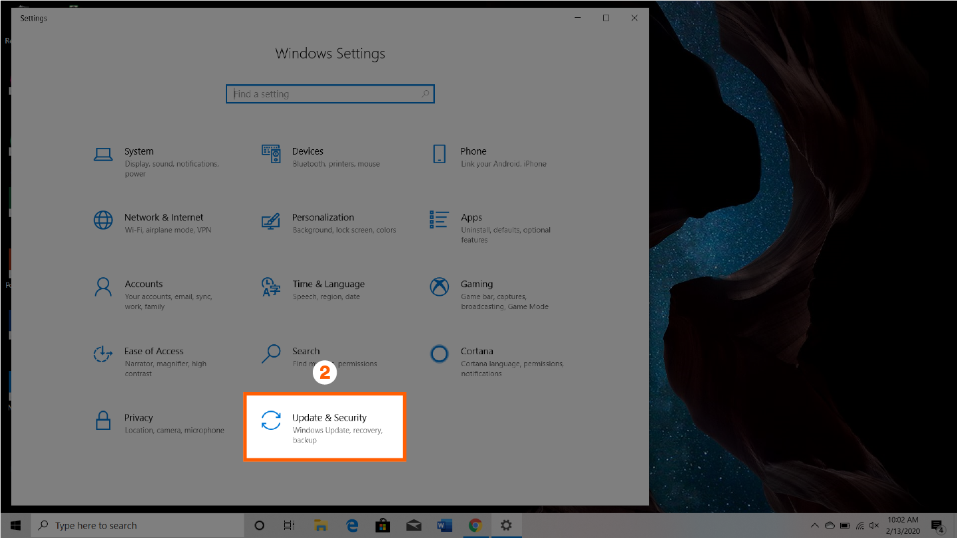The width and height of the screenshot is (957, 538).
Task: Open Personalization settings icon
Action: click(271, 220)
